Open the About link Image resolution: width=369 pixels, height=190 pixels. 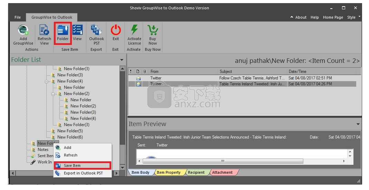point(301,17)
